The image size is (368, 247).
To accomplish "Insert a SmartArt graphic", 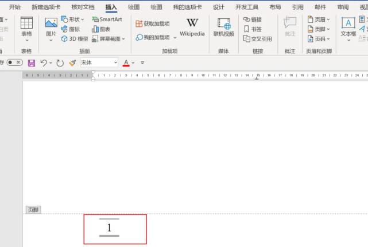I will [x=107, y=19].
